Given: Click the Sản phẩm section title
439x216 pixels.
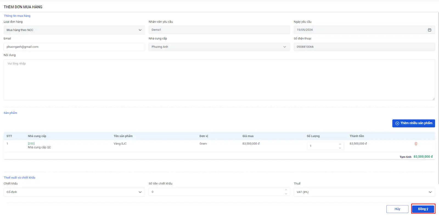Looking at the screenshot, I should coord(10,113).
